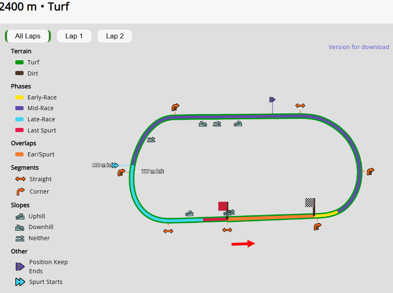Click the Position Keep Ends legend icon
This screenshot has height=293, width=393.
coord(20,267)
